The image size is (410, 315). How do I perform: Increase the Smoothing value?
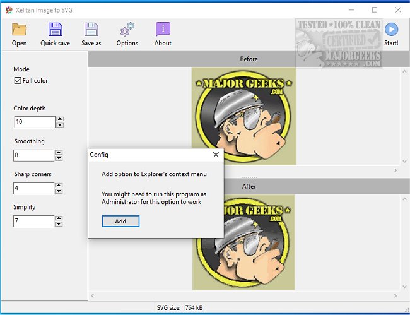(59, 153)
